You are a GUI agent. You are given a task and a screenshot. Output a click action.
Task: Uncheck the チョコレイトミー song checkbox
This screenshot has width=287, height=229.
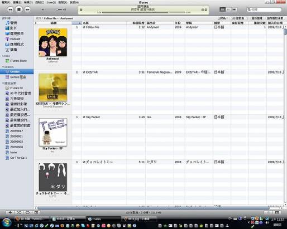coord(84,162)
